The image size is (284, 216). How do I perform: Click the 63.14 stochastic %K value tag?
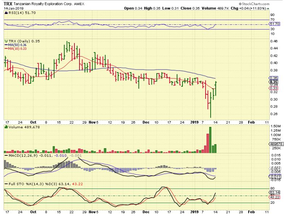pyautogui.click(x=274, y=193)
